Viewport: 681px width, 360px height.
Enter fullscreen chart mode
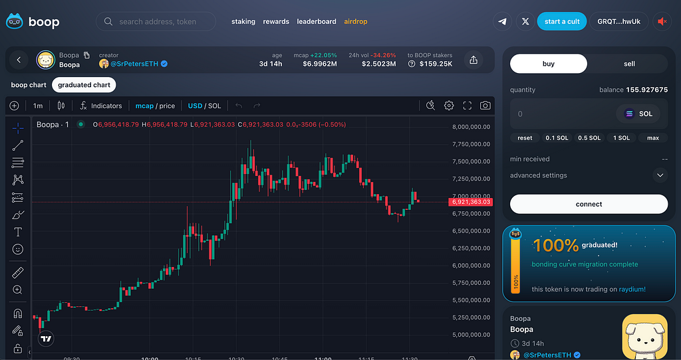click(x=468, y=106)
